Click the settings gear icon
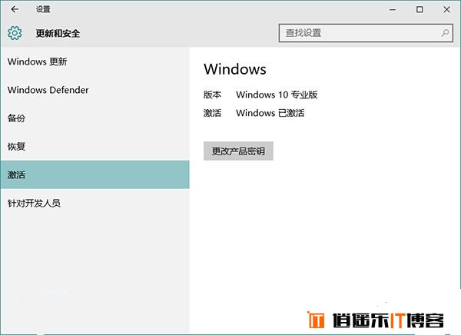 [15, 33]
